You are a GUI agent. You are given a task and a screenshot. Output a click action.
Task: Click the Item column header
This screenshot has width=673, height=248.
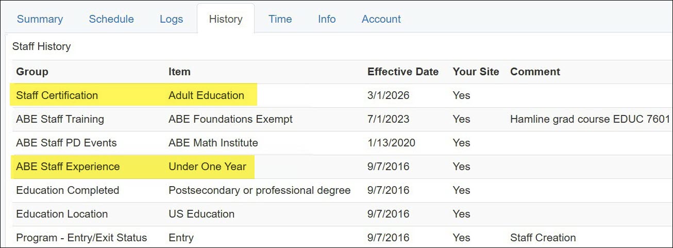[x=179, y=72]
